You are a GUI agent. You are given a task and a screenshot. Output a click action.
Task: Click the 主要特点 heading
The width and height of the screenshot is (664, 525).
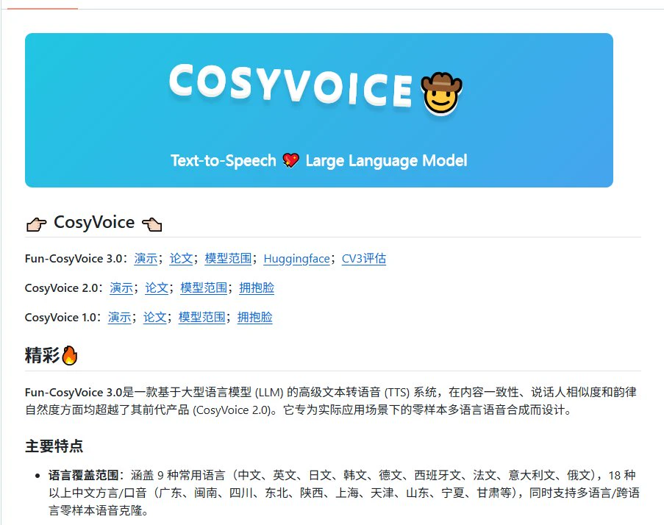54,446
